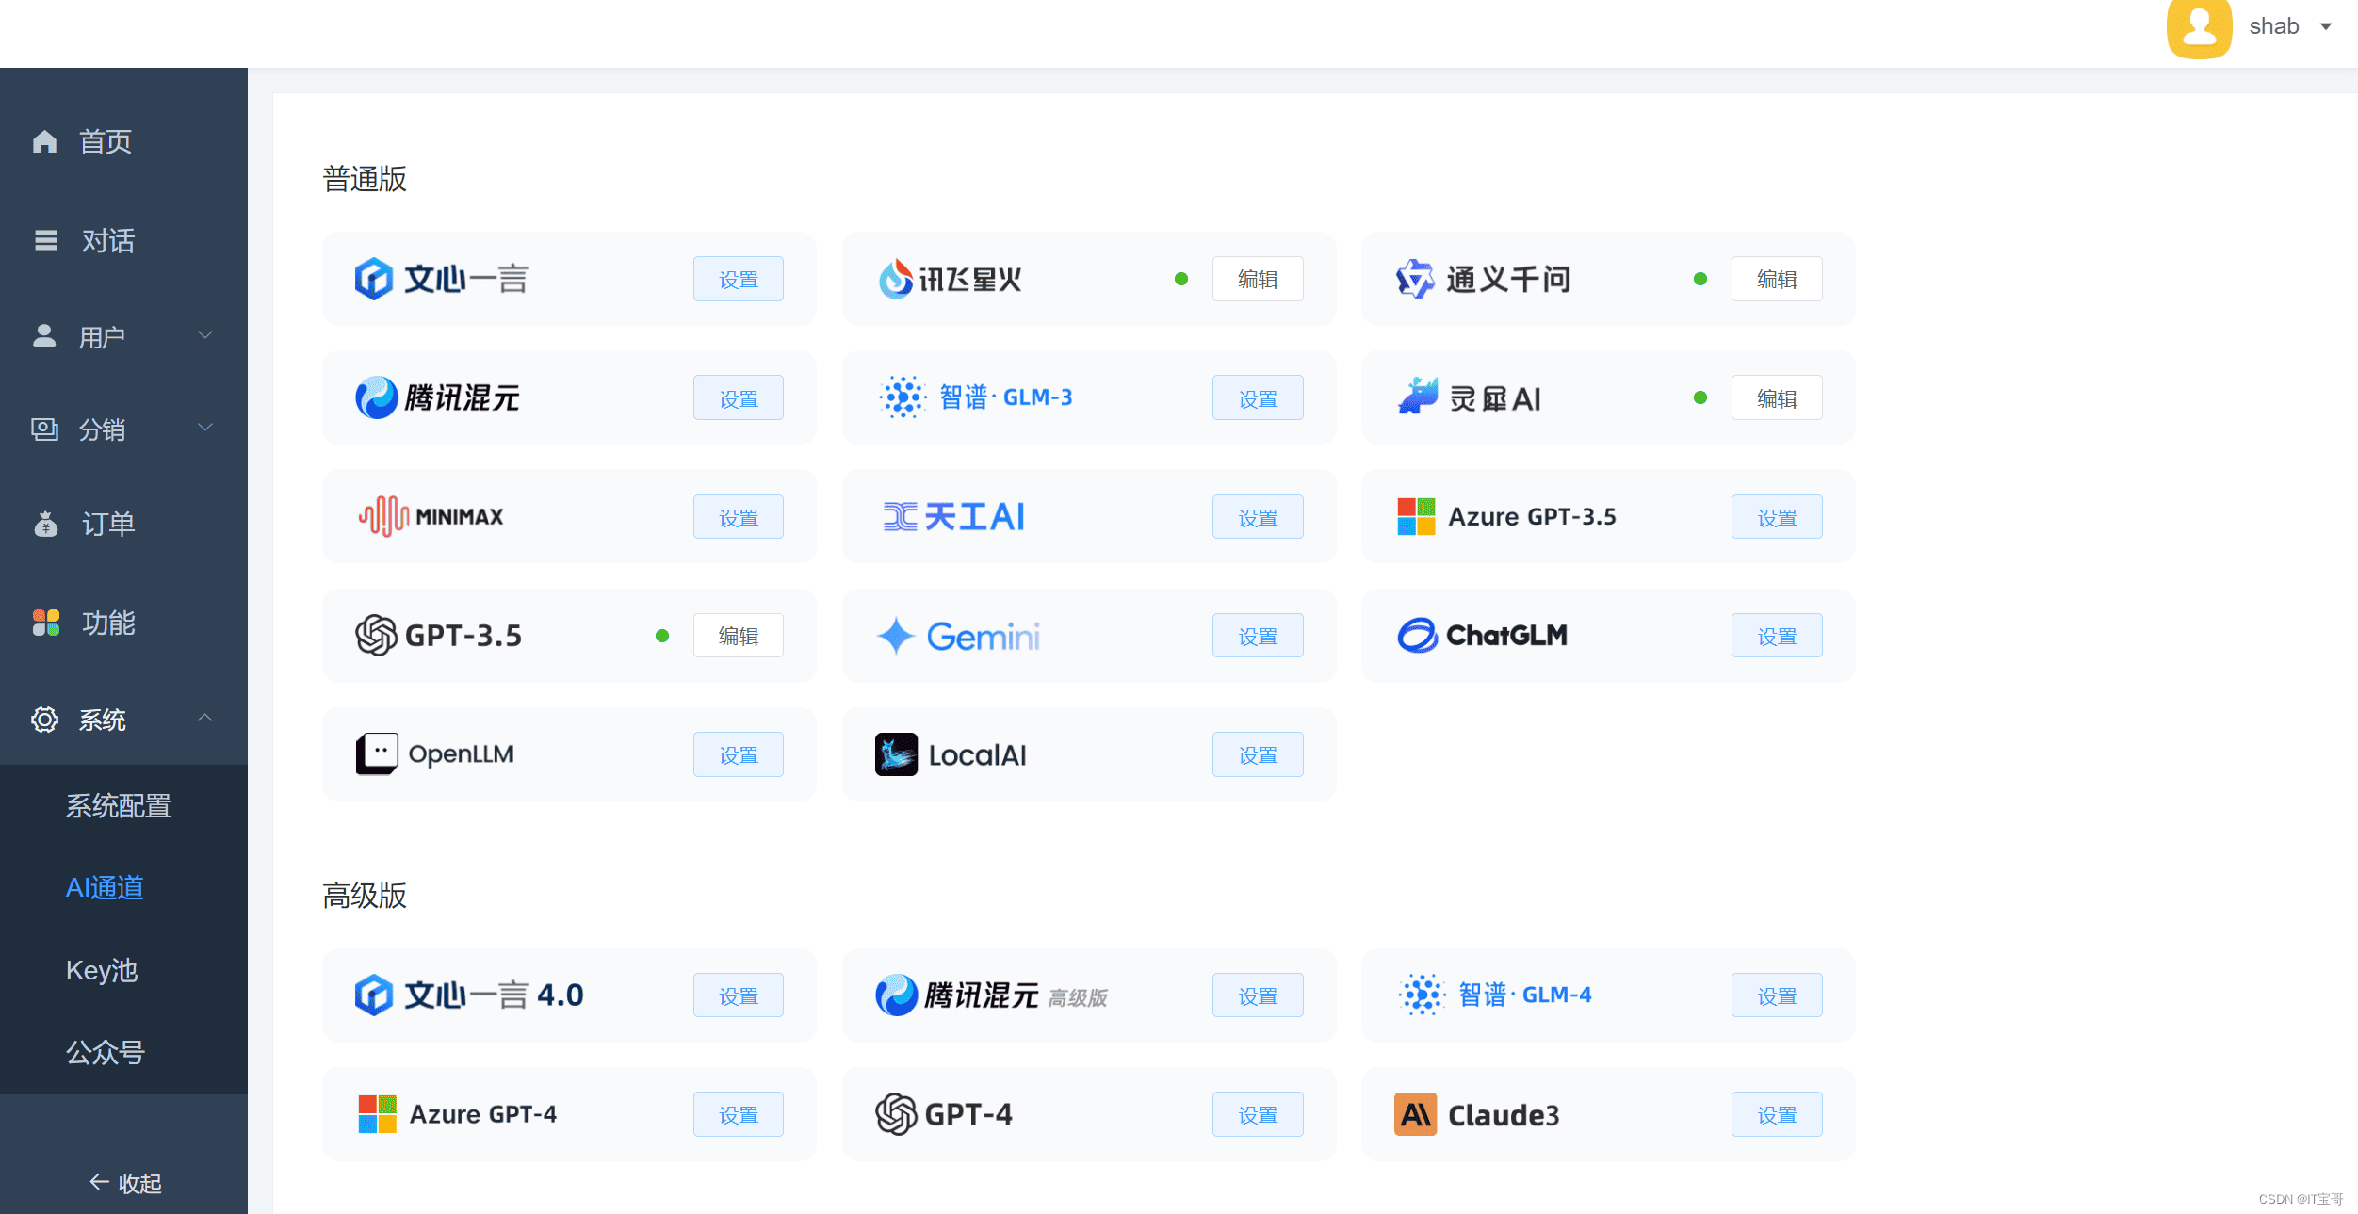Click the yellow user avatar icon
Viewport: 2358px width, 1214px height.
point(2200,28)
